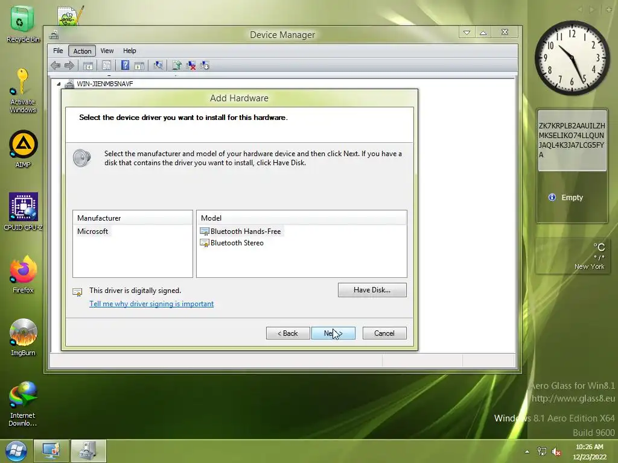Show hidden tray icons arrow
Viewport: 618px width, 463px height.
pos(527,452)
